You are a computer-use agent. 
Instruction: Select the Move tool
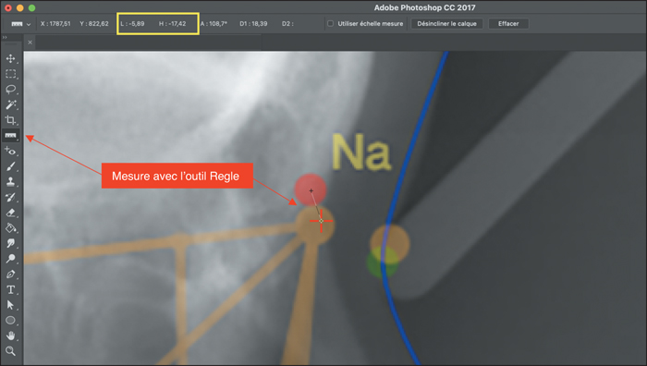pyautogui.click(x=11, y=58)
